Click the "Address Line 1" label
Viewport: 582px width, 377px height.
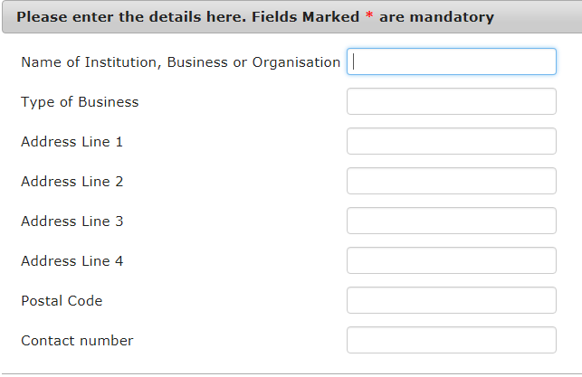point(72,142)
